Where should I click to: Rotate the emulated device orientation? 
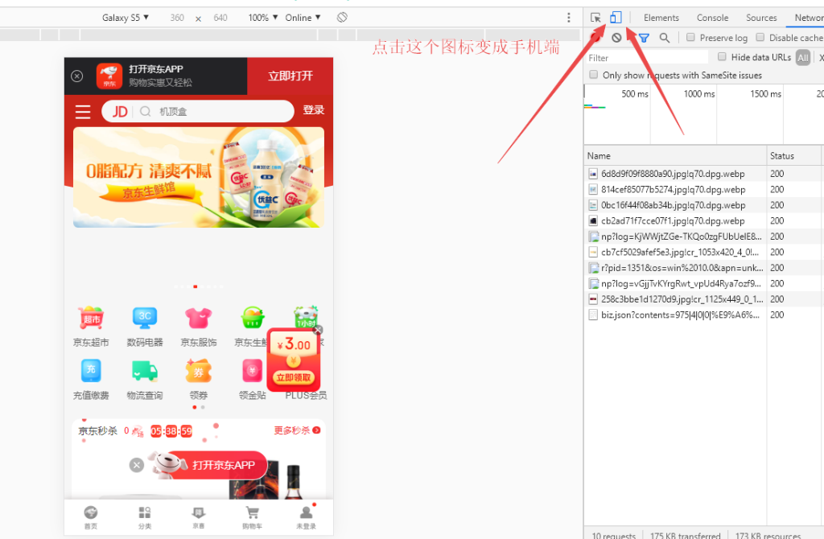342,18
